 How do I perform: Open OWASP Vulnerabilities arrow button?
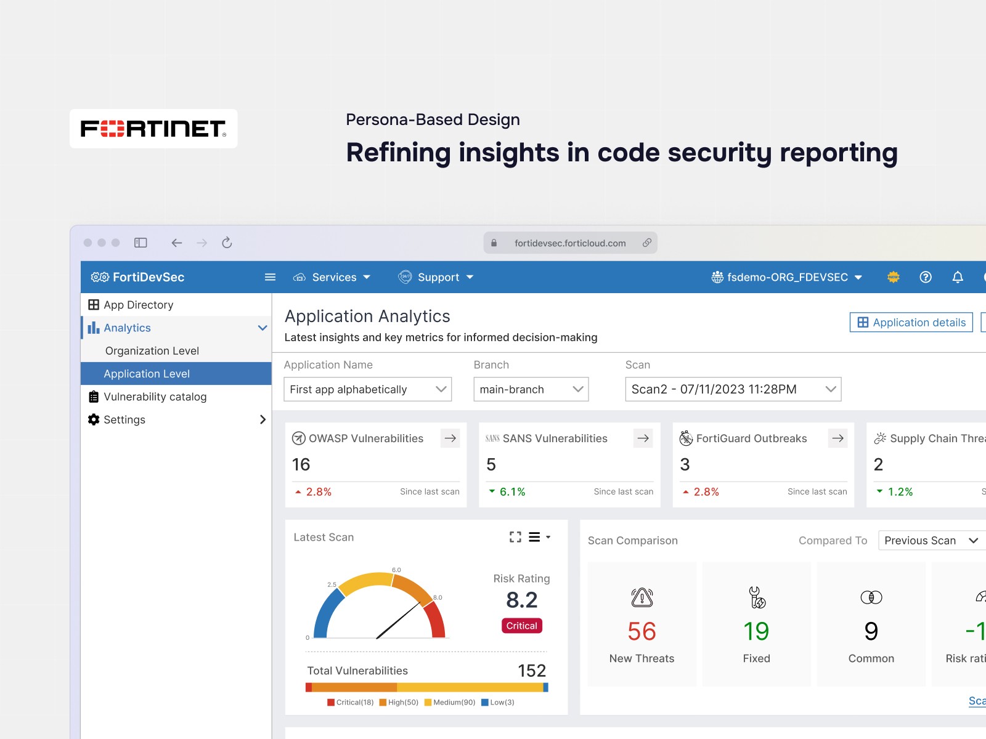450,438
